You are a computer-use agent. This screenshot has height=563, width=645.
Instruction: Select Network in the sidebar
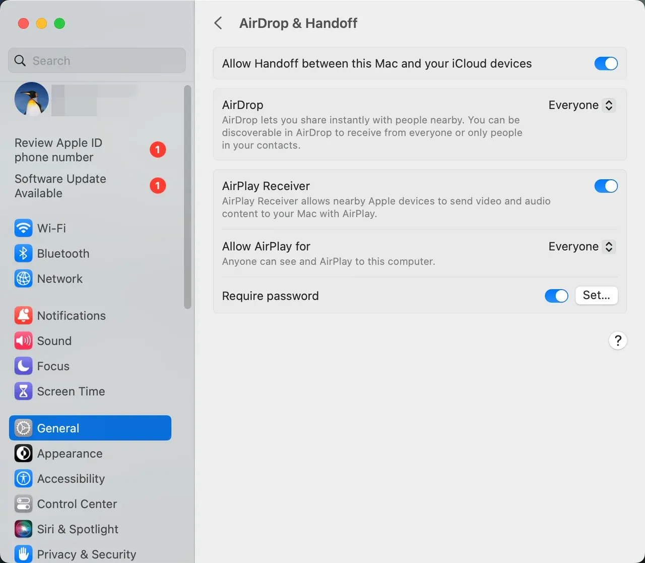(x=91, y=278)
